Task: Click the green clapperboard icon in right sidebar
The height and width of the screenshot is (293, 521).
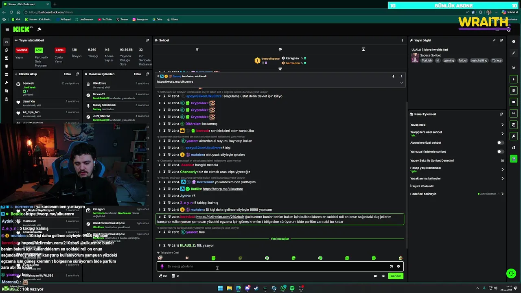Action: 514,159
